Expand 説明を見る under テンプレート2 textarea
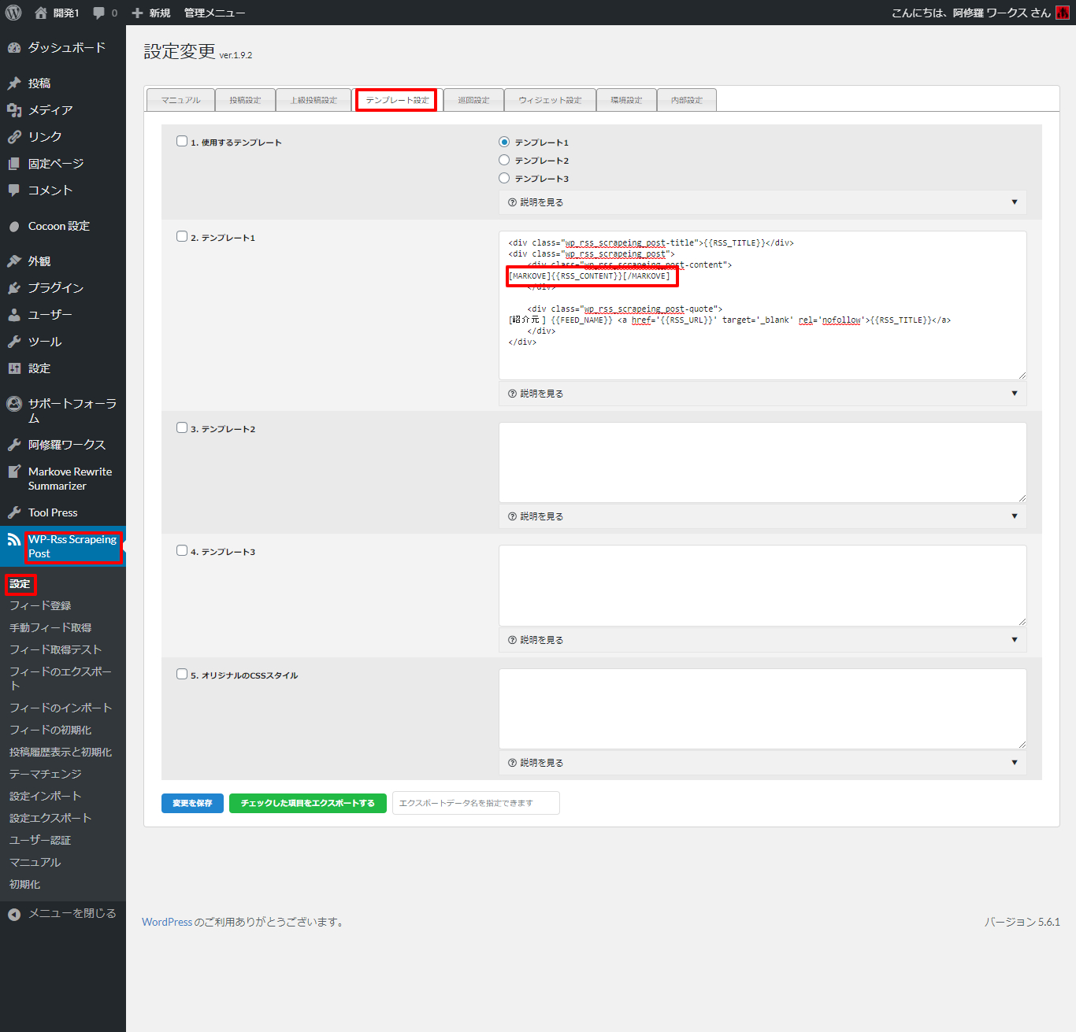This screenshot has width=1076, height=1032. pos(762,516)
